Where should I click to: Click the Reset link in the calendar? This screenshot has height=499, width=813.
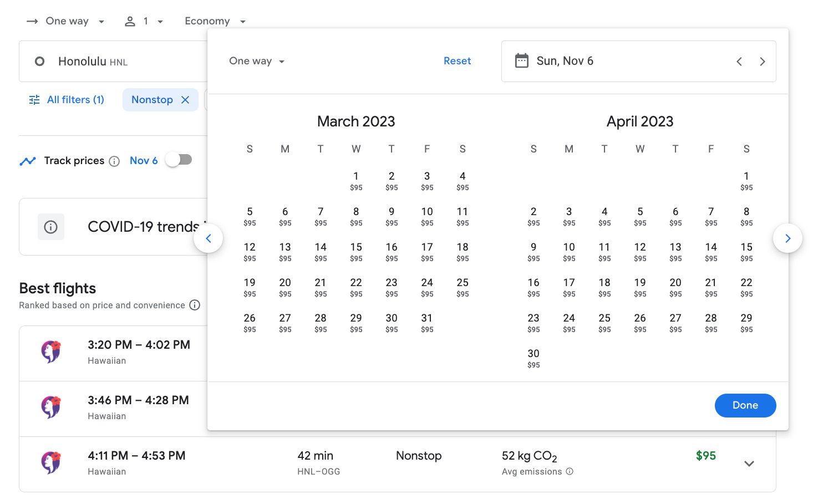point(457,60)
